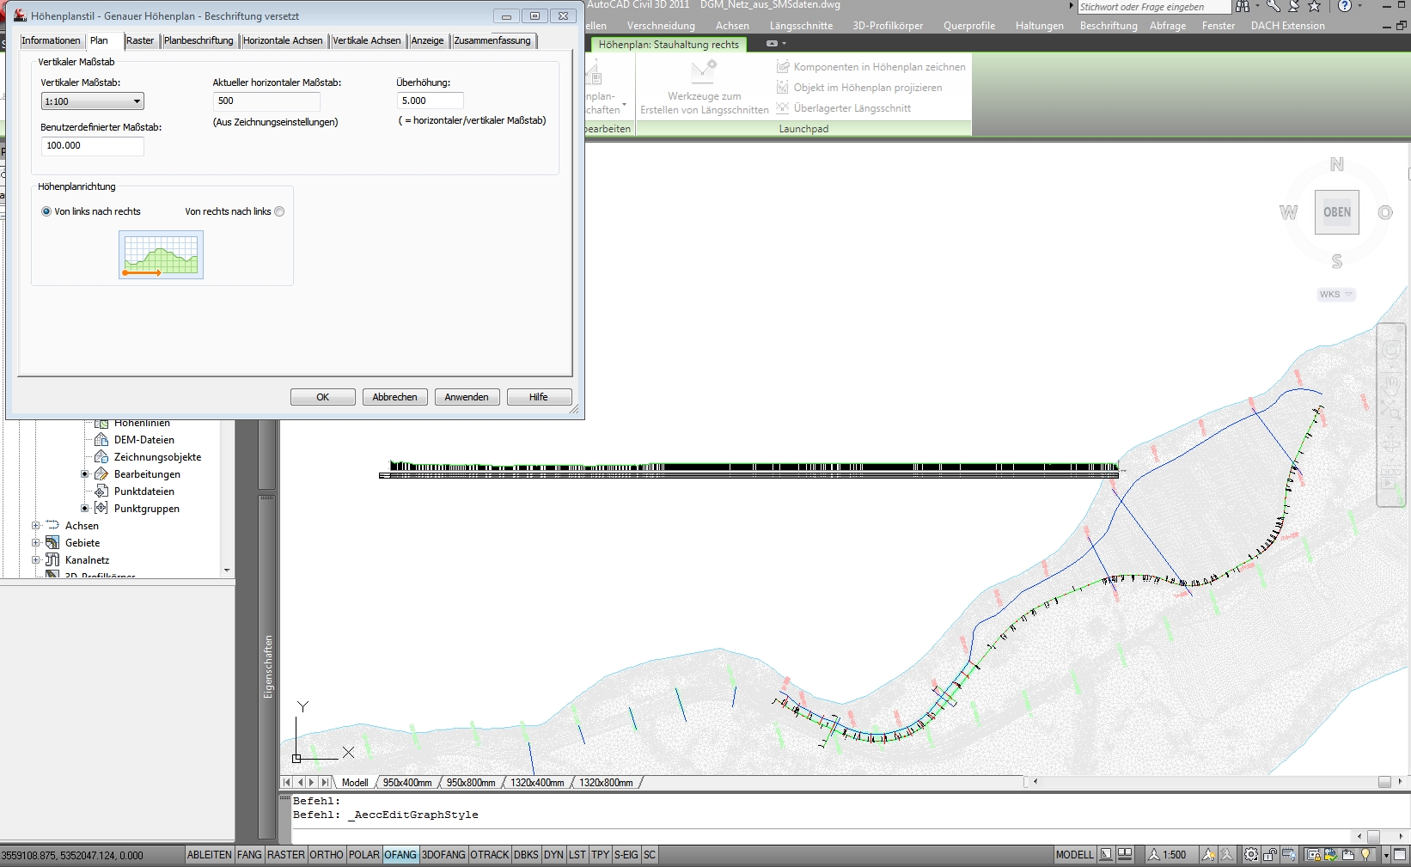This screenshot has width=1411, height=867.
Task: Open the 3D-Profilkörper menu
Action: pyautogui.click(x=888, y=26)
